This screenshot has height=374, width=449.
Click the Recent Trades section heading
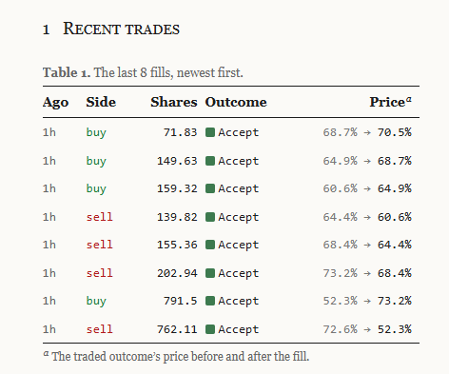(121, 29)
